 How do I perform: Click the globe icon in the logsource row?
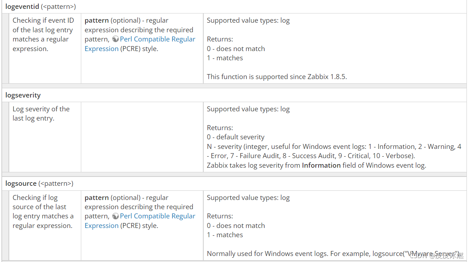click(115, 216)
